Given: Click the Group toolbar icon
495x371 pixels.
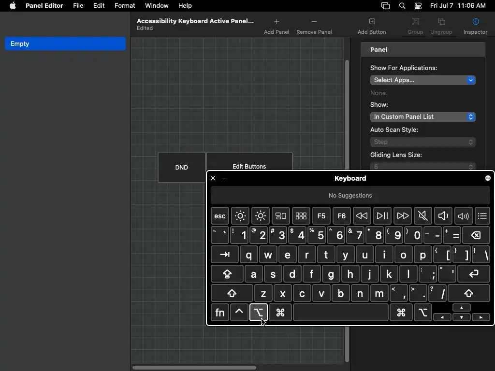Looking at the screenshot, I should pos(415,21).
